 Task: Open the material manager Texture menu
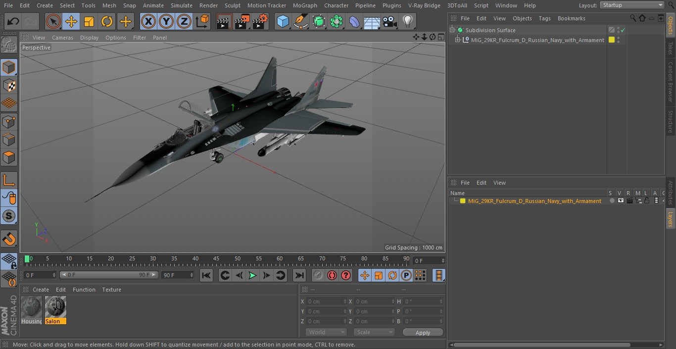[111, 290]
